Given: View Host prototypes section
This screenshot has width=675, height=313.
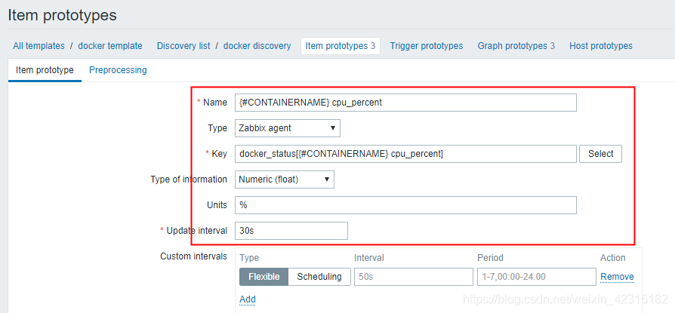Looking at the screenshot, I should coord(601,46).
